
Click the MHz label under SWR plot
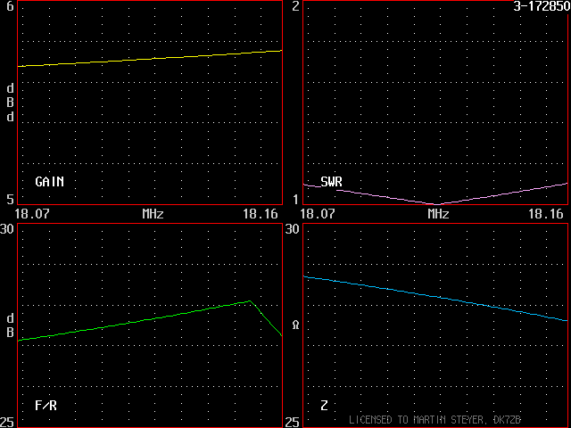pos(438,214)
